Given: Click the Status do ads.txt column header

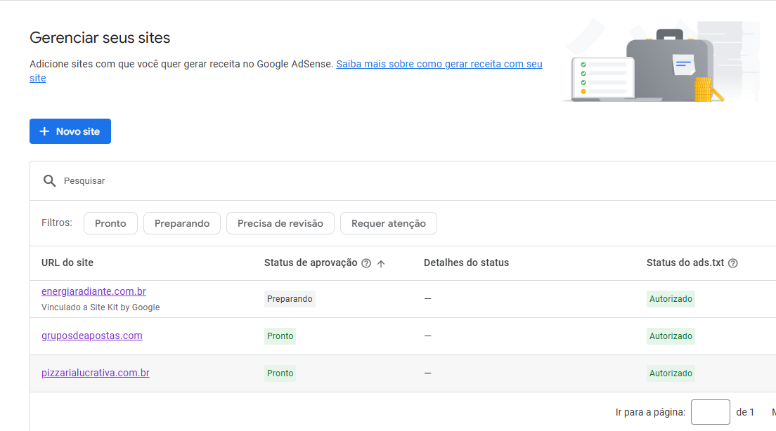Looking at the screenshot, I should pyautogui.click(x=685, y=263).
